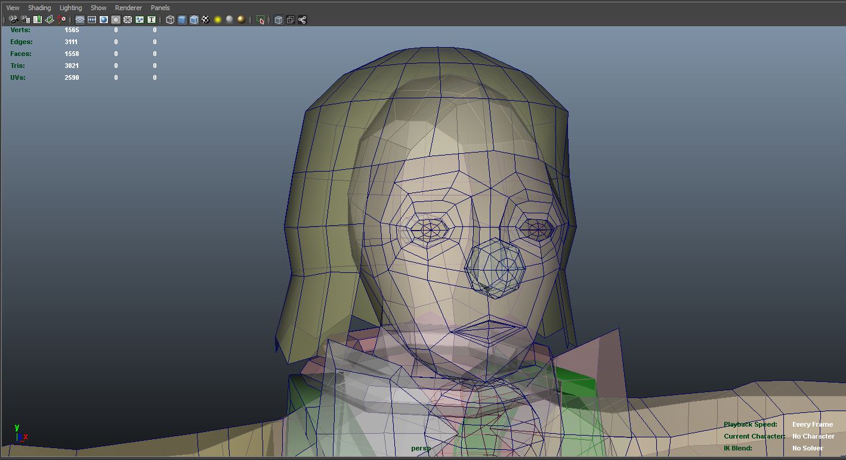The image size is (846, 460).
Task: Click the Select Camera icon
Action: [13, 20]
